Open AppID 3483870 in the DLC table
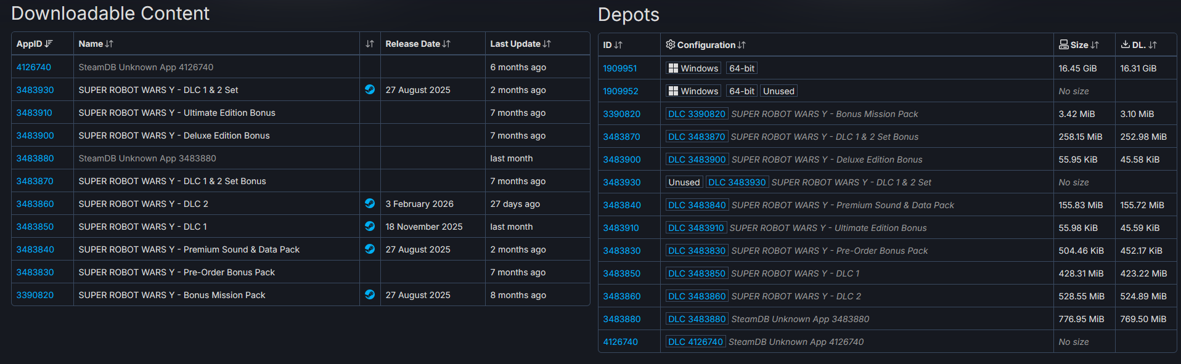1181x364 pixels. (35, 181)
